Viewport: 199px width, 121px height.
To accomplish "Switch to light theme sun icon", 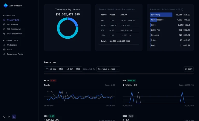I will [x=9, y=117].
